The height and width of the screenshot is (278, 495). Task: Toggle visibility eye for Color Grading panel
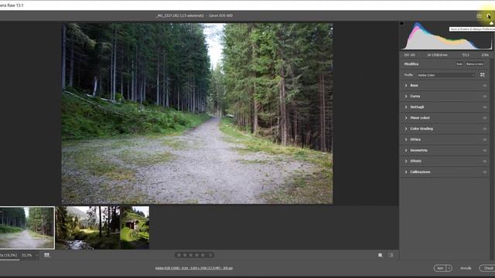click(485, 129)
